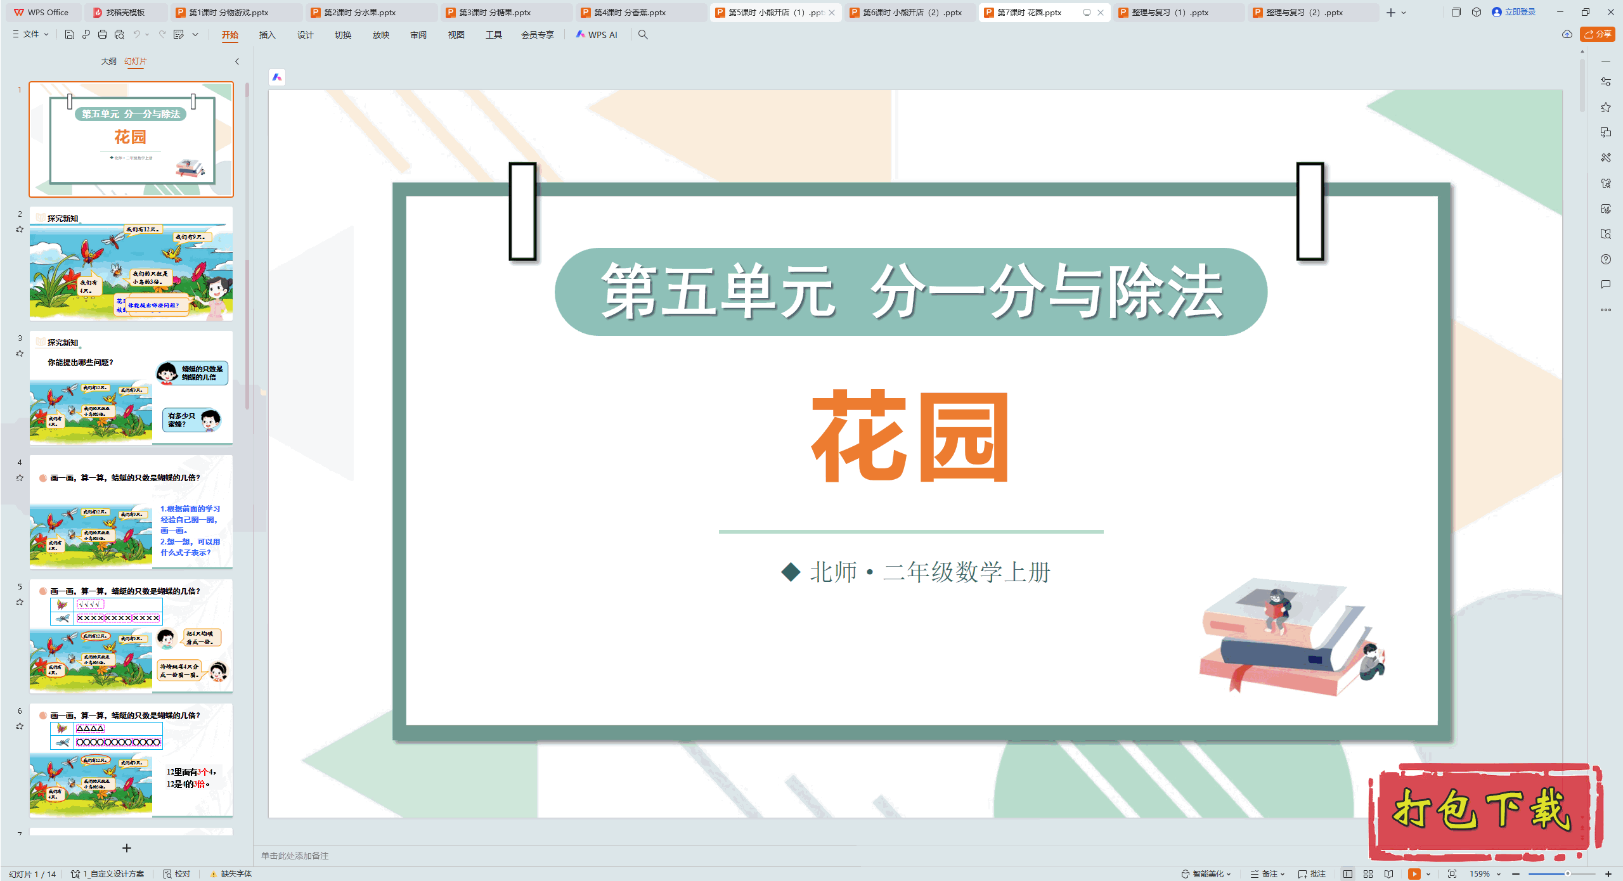Open Print Preview icon

(x=119, y=35)
